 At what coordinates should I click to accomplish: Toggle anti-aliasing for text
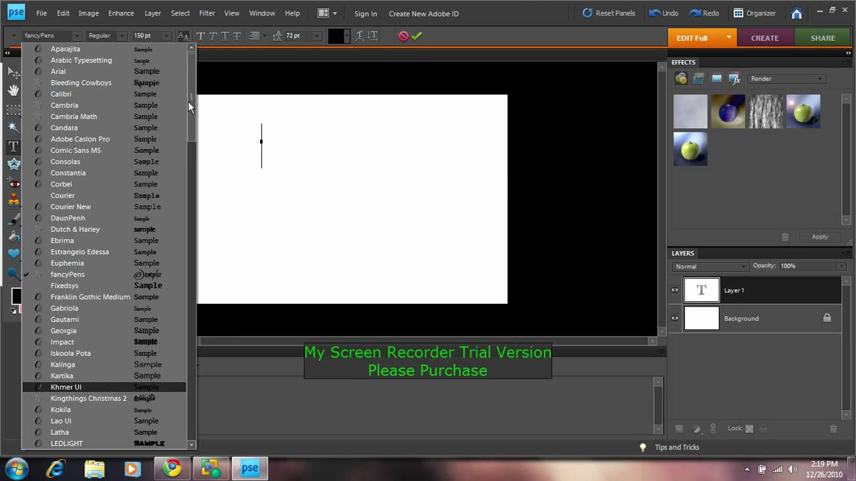183,36
